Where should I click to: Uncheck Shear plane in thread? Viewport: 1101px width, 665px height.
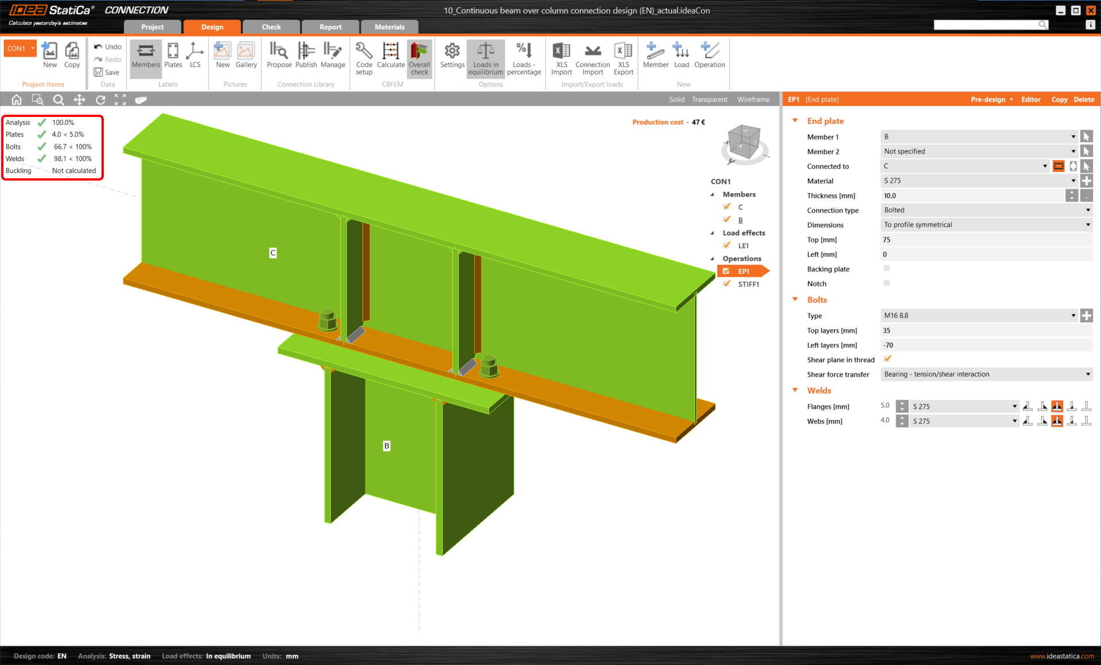[887, 358]
